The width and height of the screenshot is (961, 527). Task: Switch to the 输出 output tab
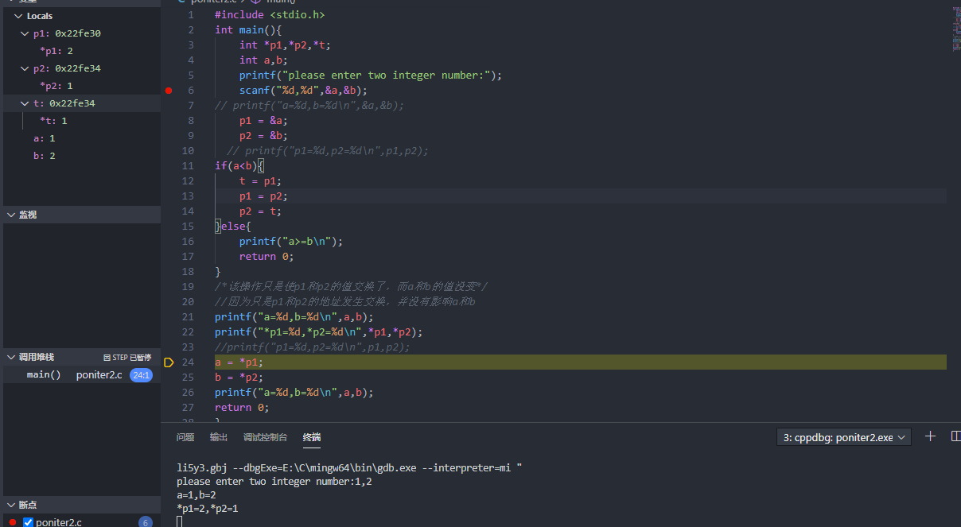(219, 437)
